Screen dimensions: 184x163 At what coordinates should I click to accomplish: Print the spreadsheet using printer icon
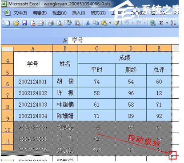pyautogui.click(x=51, y=23)
